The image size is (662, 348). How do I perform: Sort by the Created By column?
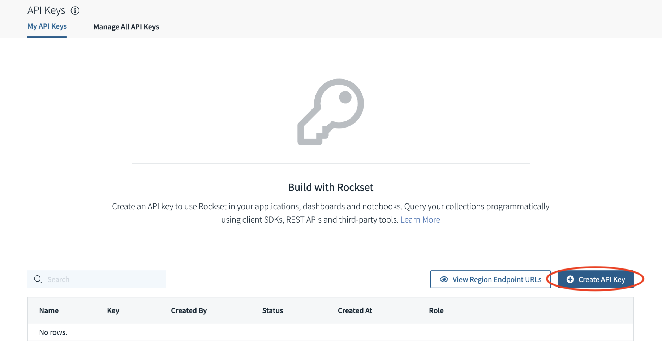(189, 310)
